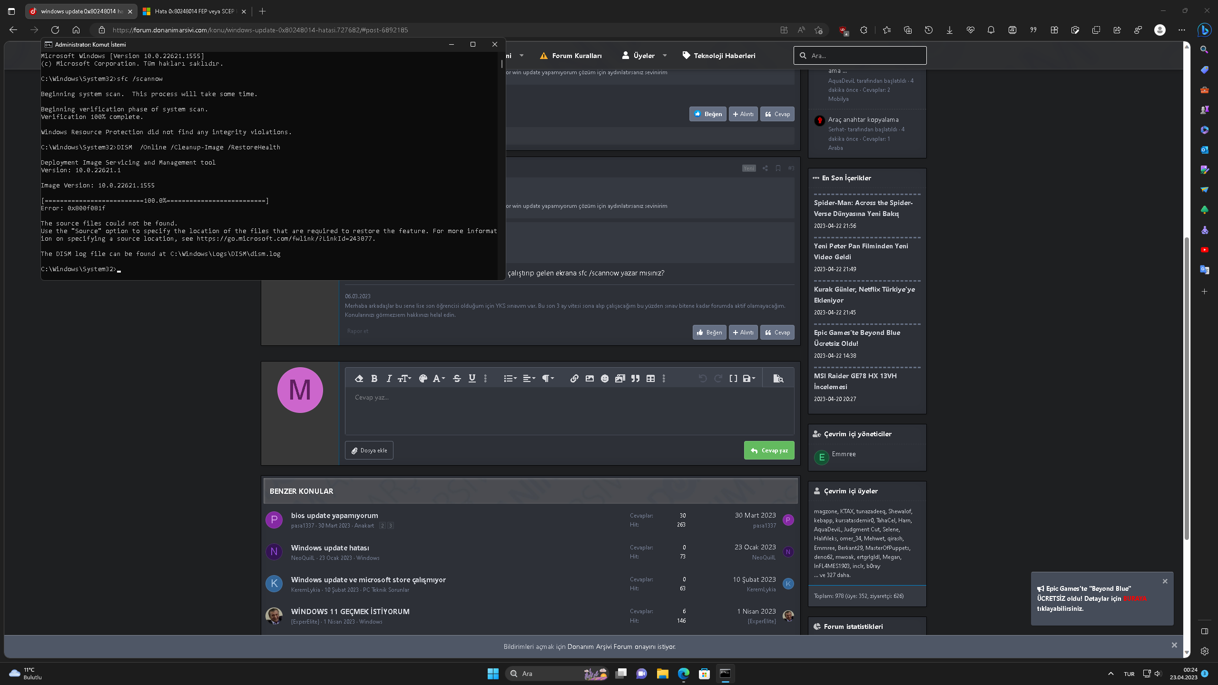Reload the page in Edge

pos(55,30)
